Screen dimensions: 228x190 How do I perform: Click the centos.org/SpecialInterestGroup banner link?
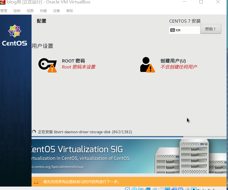(x=58, y=167)
